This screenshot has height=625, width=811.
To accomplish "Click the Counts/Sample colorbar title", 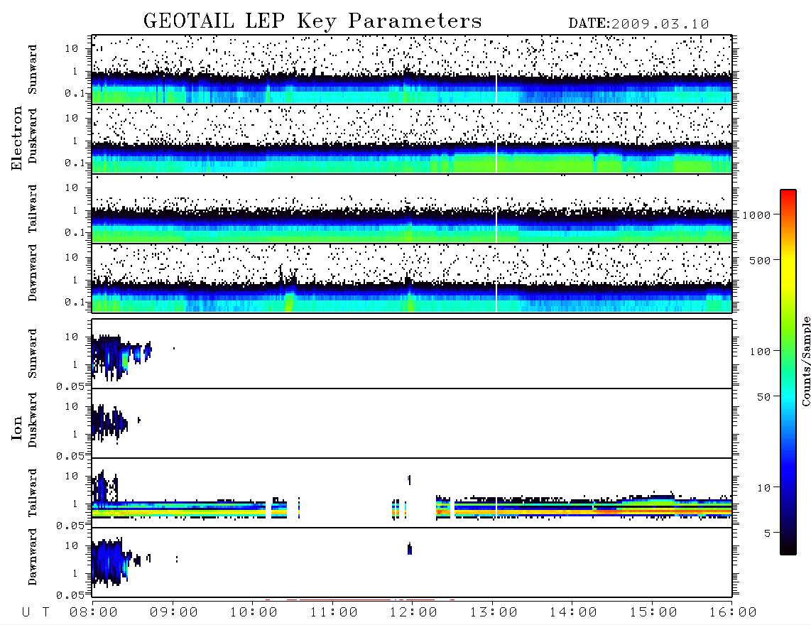I will click(805, 361).
